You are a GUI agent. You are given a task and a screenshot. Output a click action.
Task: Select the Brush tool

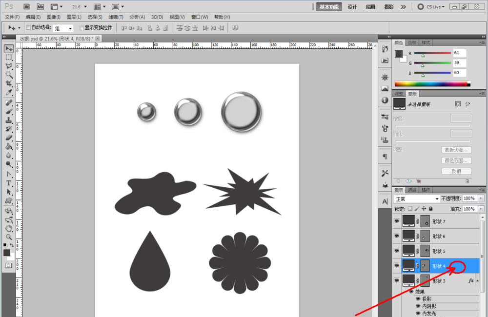pyautogui.click(x=9, y=111)
